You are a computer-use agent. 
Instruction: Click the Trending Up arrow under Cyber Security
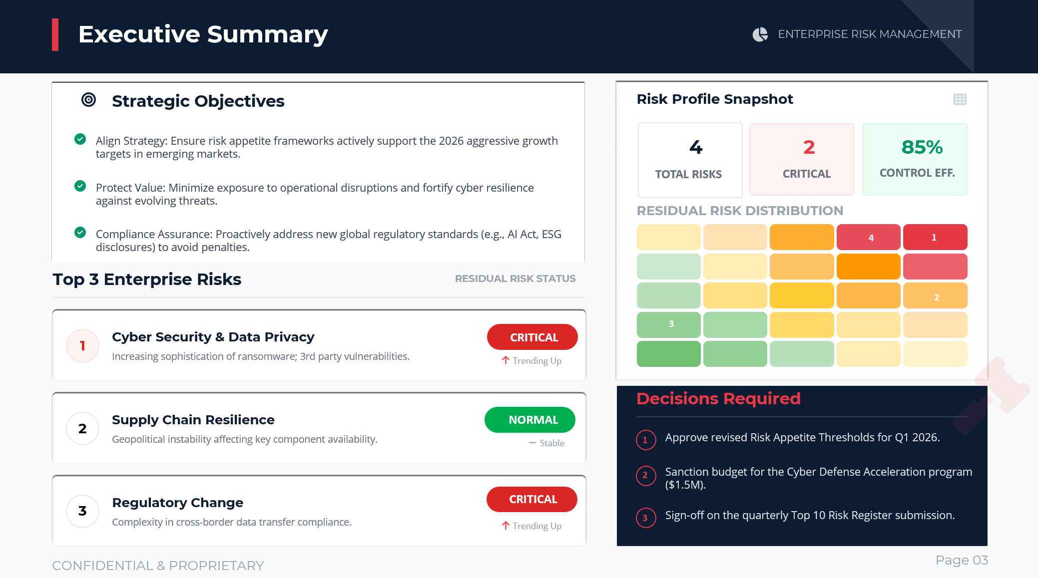pyautogui.click(x=506, y=360)
